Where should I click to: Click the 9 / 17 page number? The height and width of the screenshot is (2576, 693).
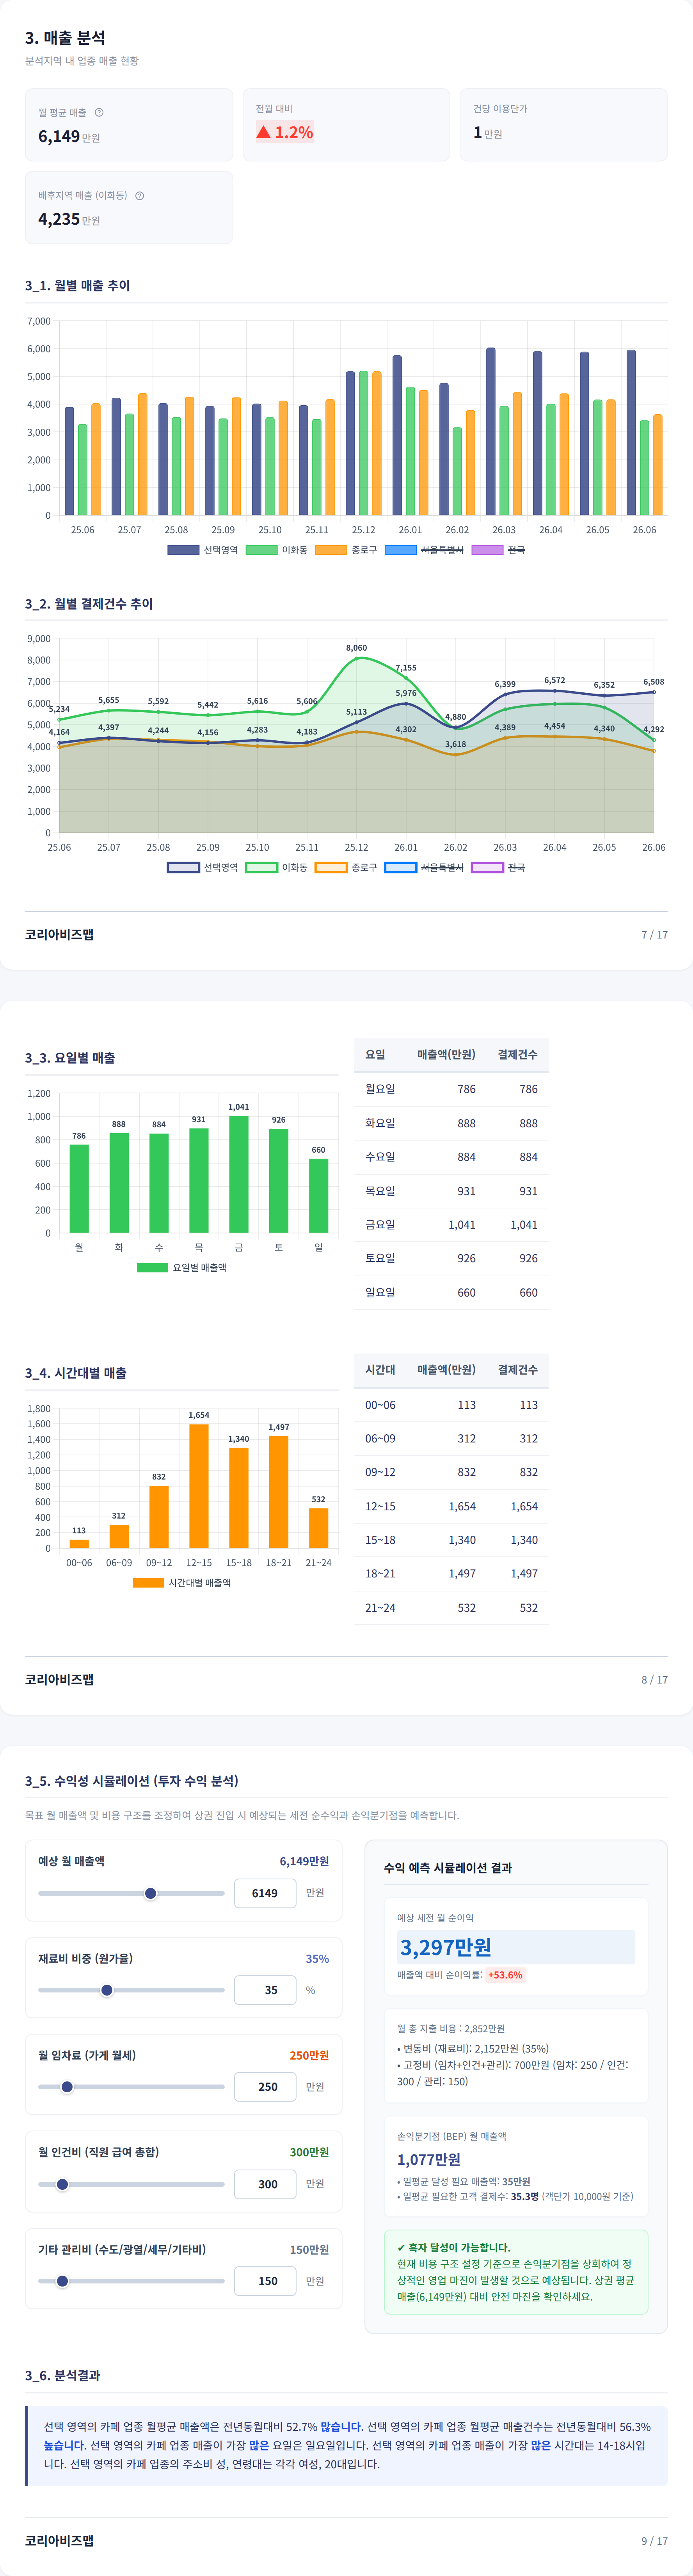(655, 2541)
